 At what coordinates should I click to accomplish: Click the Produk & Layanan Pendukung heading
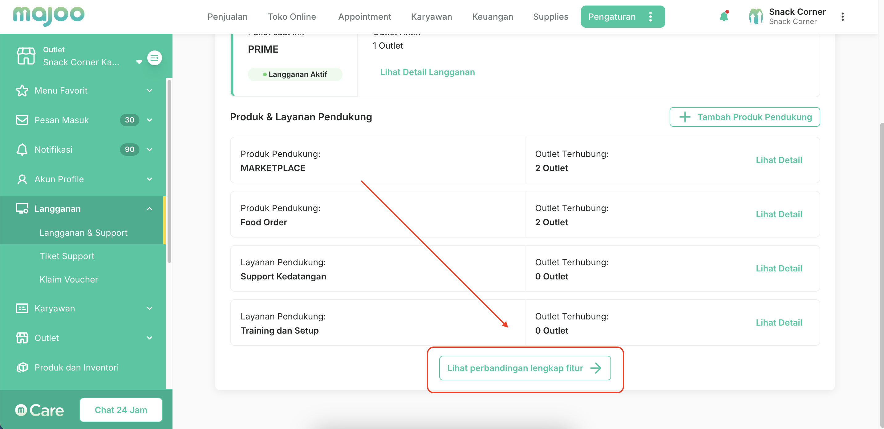(301, 117)
